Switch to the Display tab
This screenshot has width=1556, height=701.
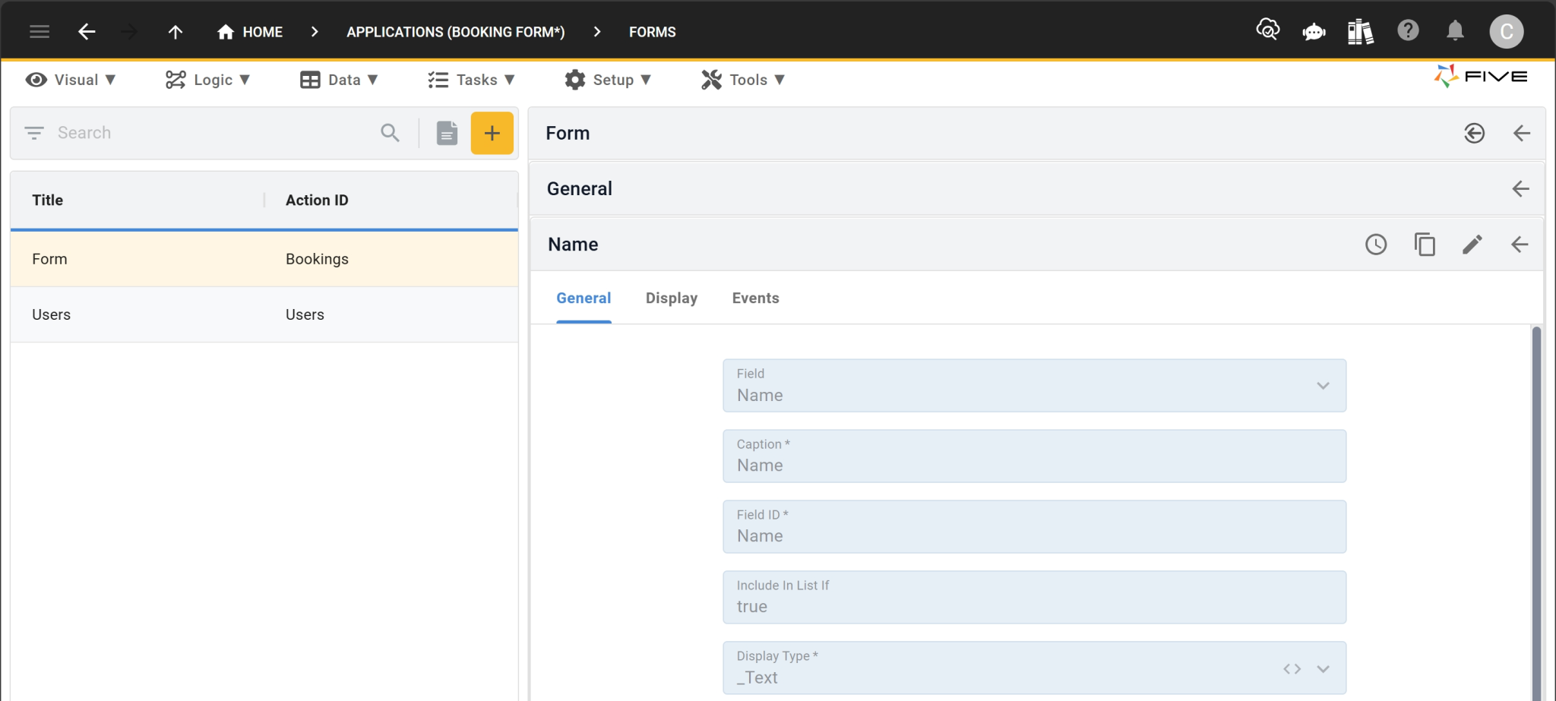click(x=671, y=298)
